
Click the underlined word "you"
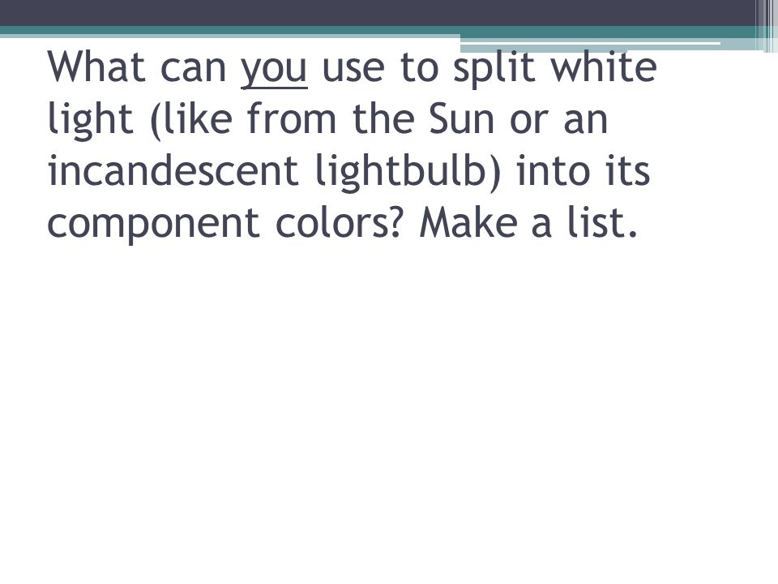[274, 70]
